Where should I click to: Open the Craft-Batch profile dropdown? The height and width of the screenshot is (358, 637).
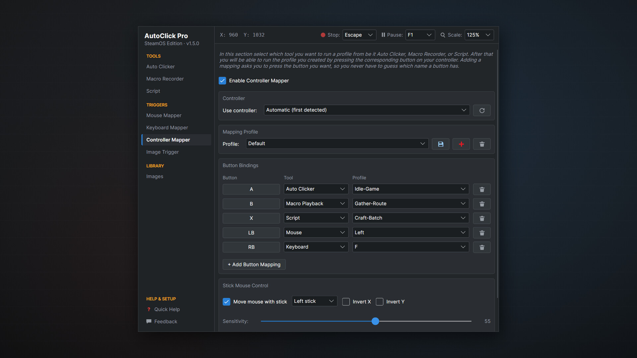pos(410,218)
